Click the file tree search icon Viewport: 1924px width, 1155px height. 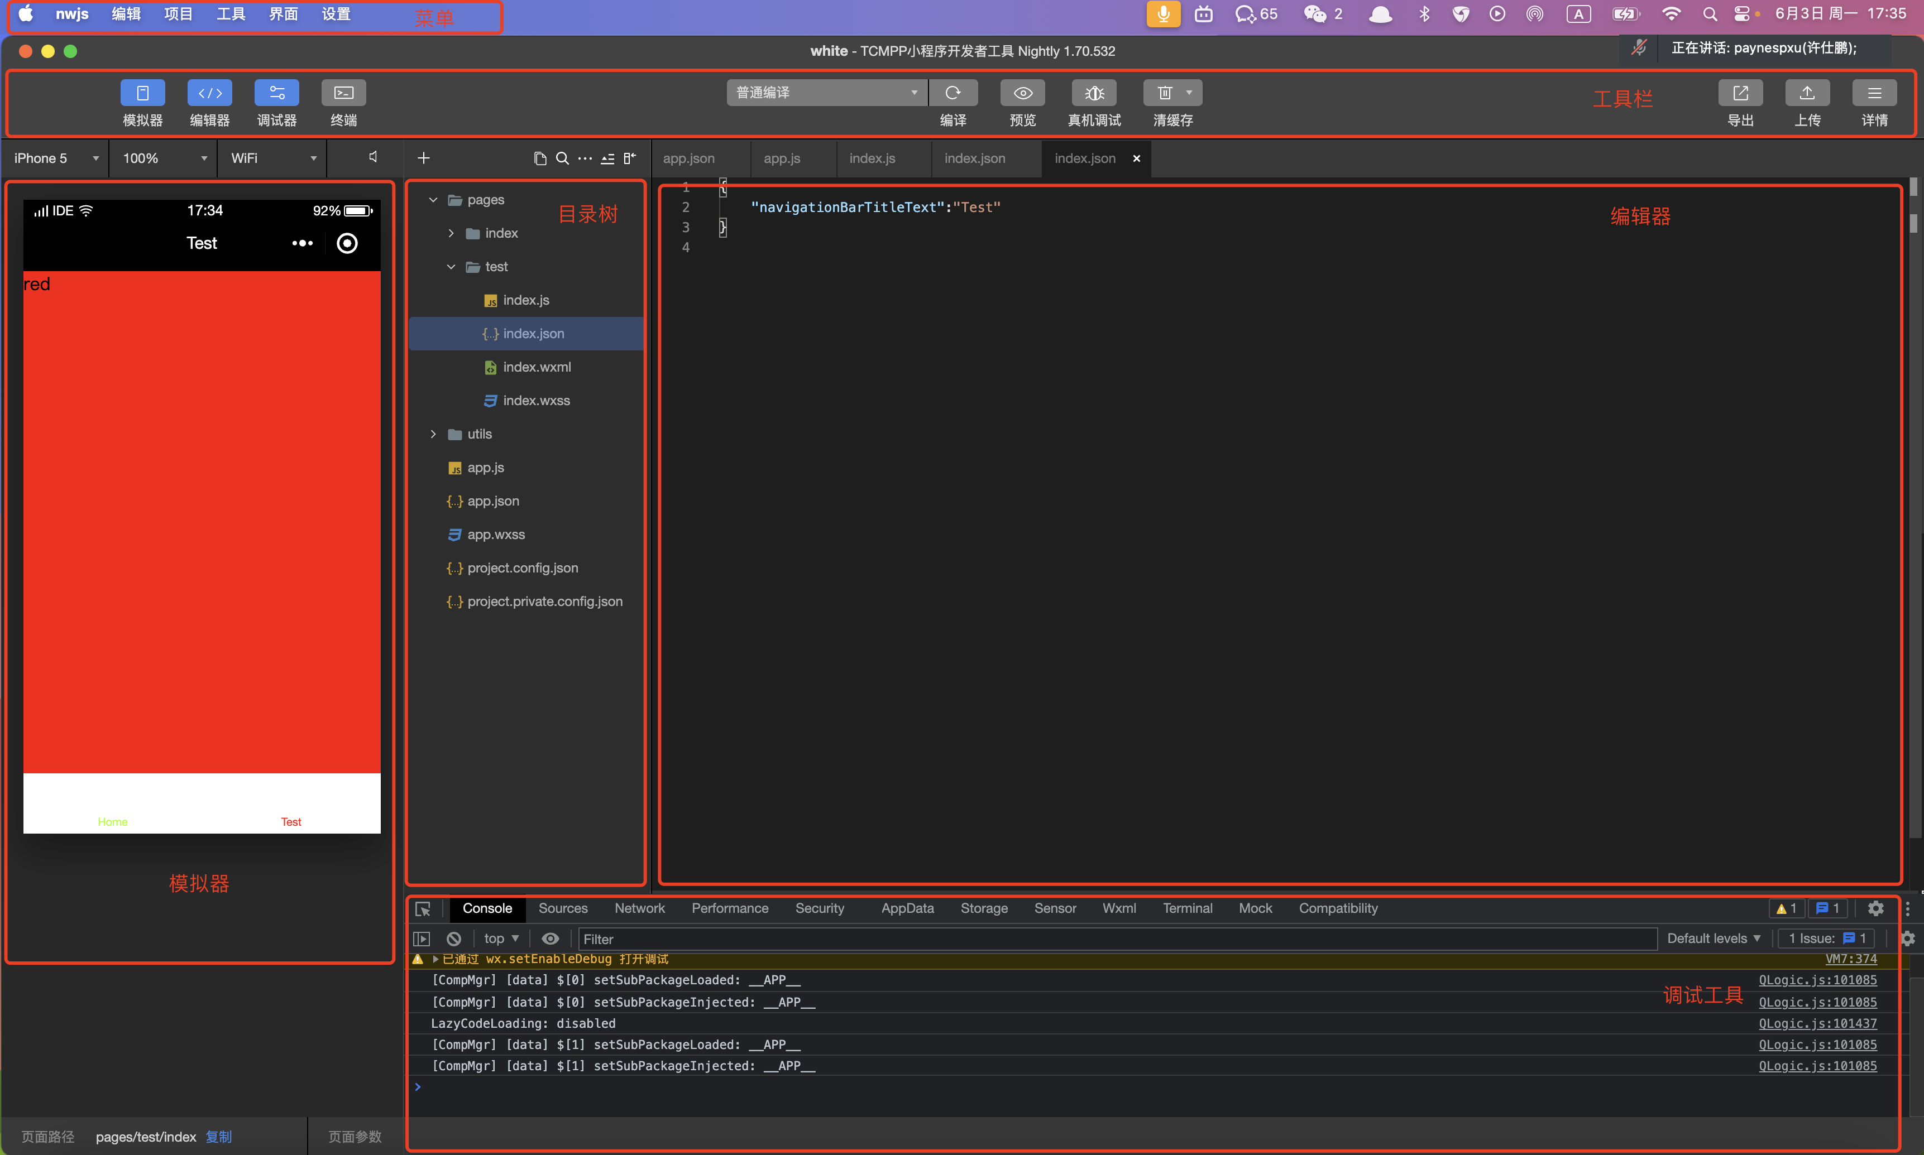click(x=562, y=158)
